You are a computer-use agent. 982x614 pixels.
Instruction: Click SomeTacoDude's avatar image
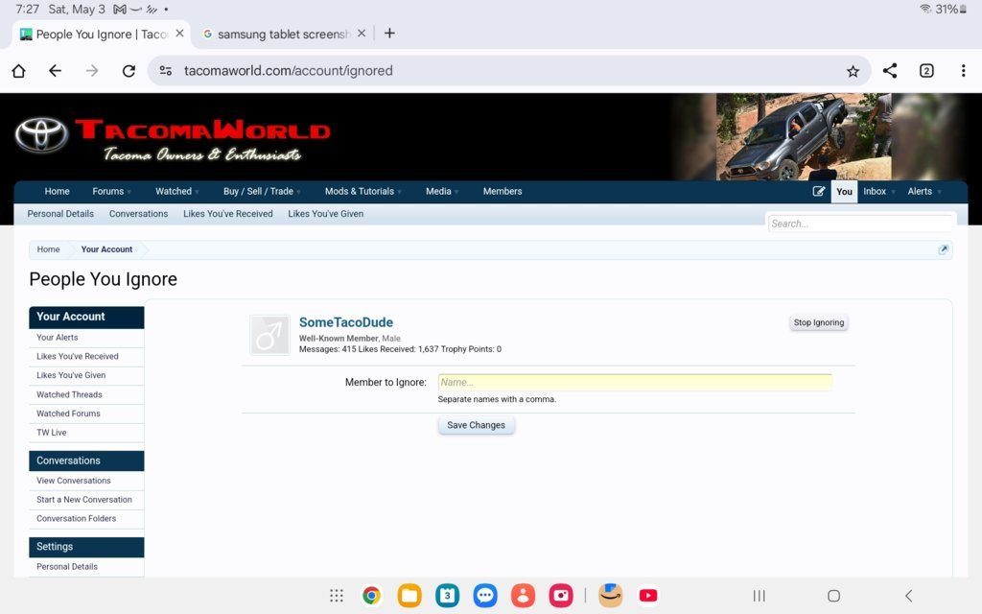click(x=269, y=335)
